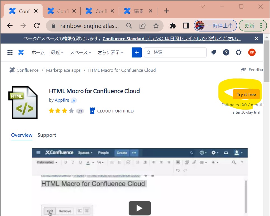The width and height of the screenshot is (270, 216).
Task: Share this page via address bar icon
Action: click(x=142, y=26)
